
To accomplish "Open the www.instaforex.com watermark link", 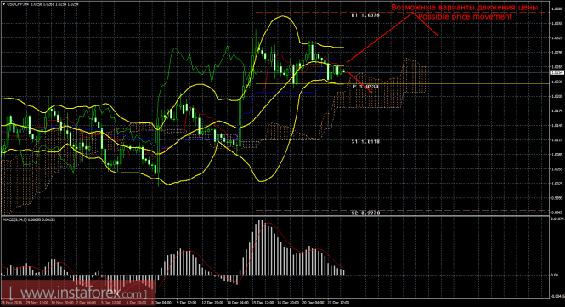I will point(77,293).
